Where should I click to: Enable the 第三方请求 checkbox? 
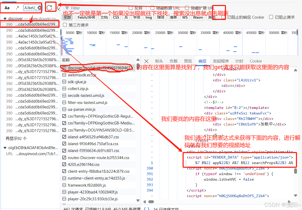(x=65, y=25)
